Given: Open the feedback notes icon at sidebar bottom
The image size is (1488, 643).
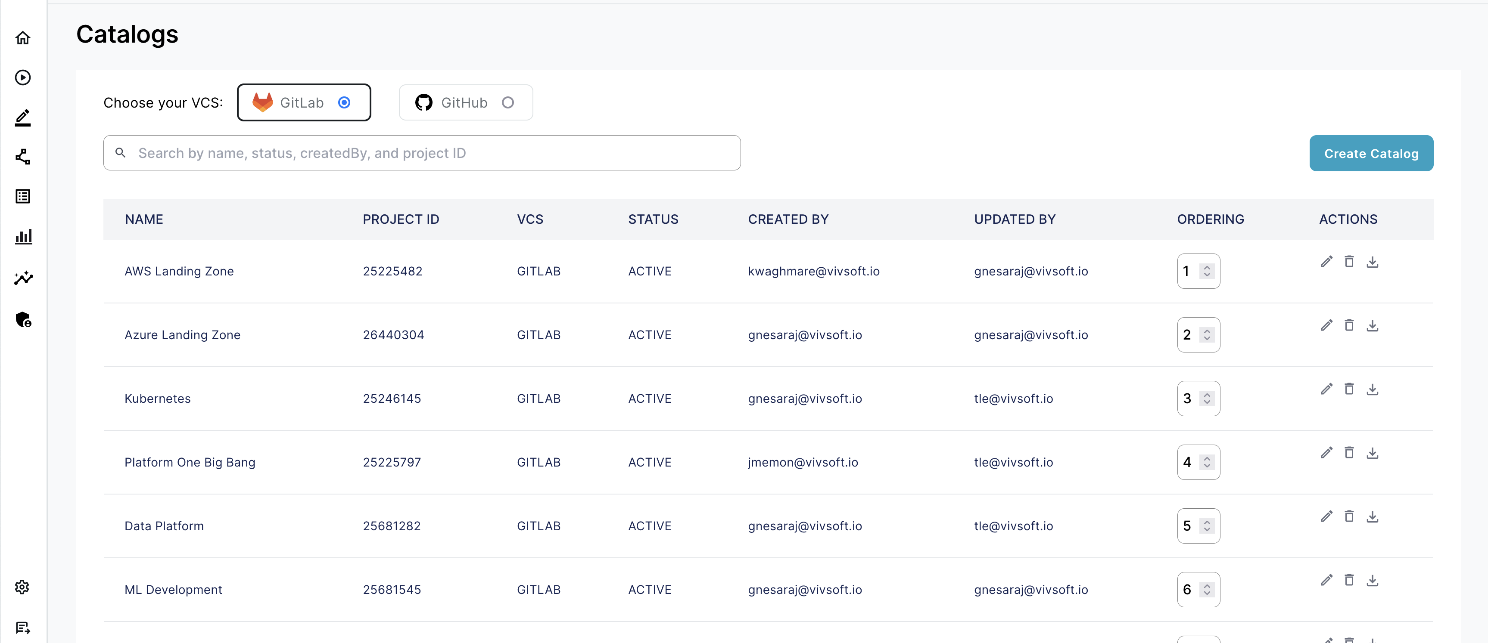Looking at the screenshot, I should pos(22,628).
